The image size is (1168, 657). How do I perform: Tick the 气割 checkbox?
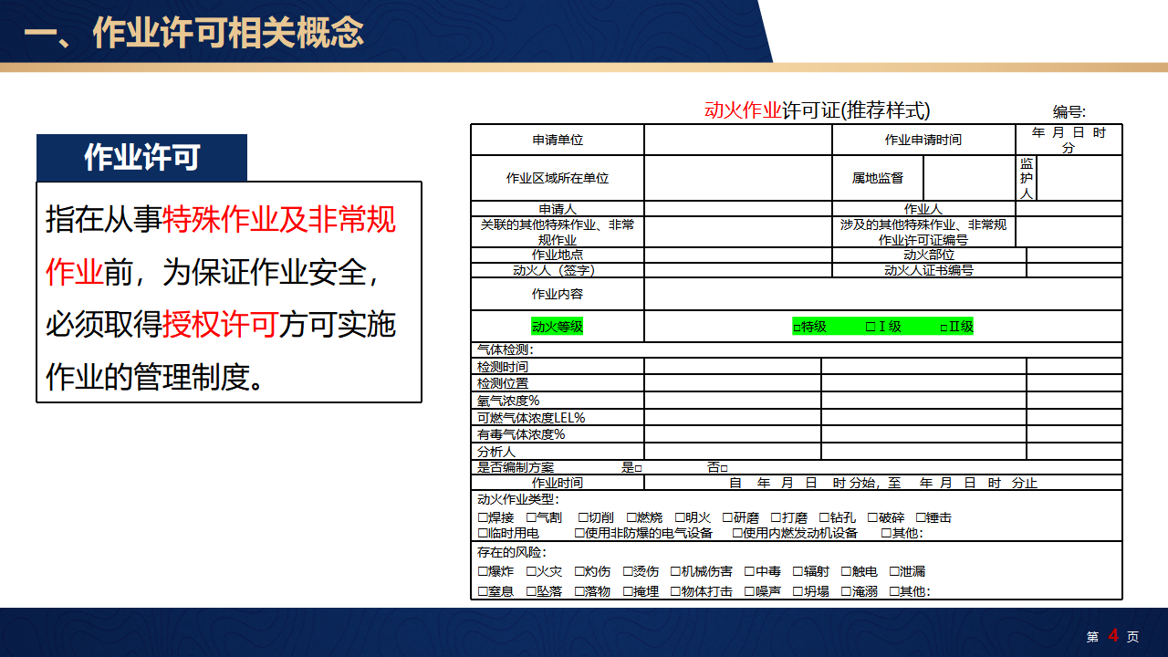[x=531, y=518]
